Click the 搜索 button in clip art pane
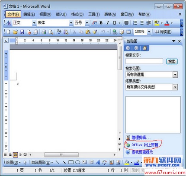The image size is (186, 176). (172, 62)
